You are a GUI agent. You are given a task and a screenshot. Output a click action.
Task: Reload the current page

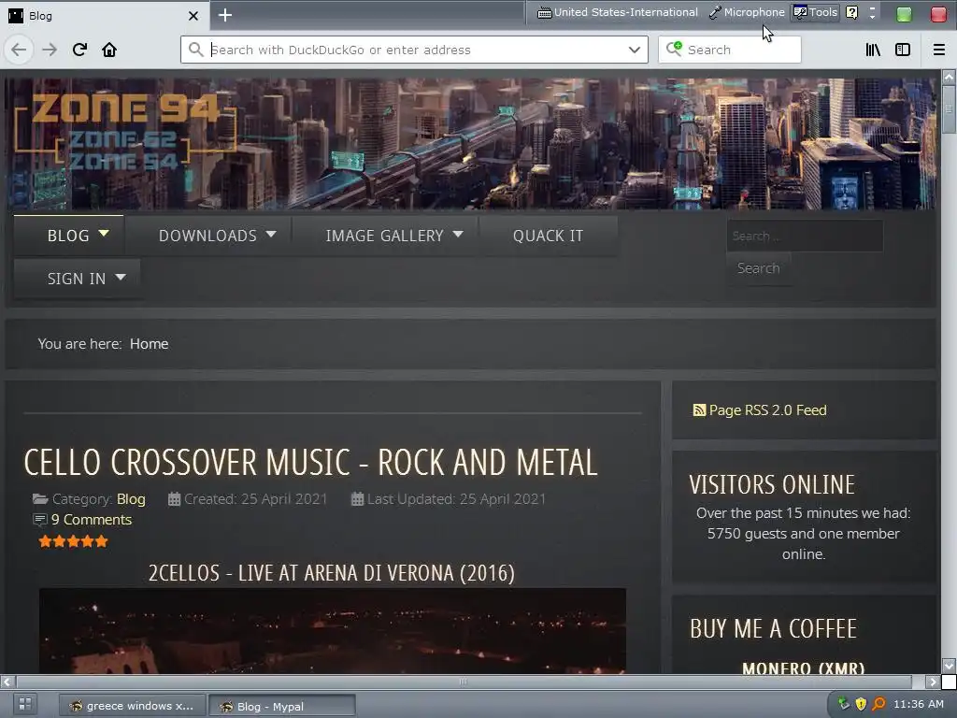coord(79,50)
